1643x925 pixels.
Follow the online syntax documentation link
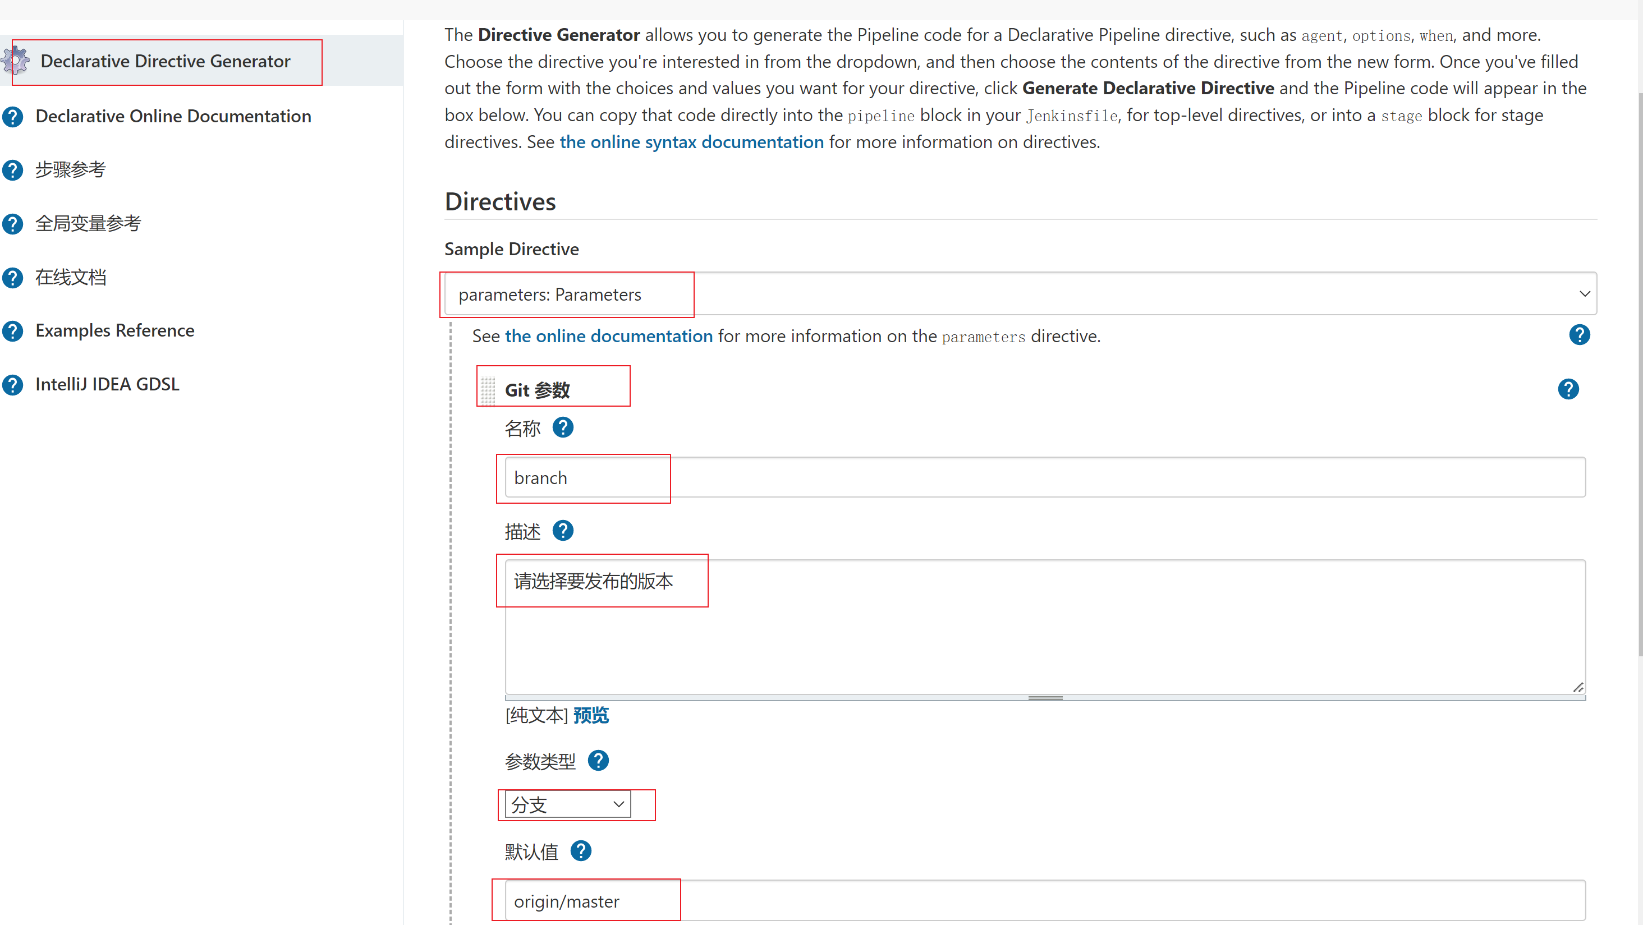point(691,141)
